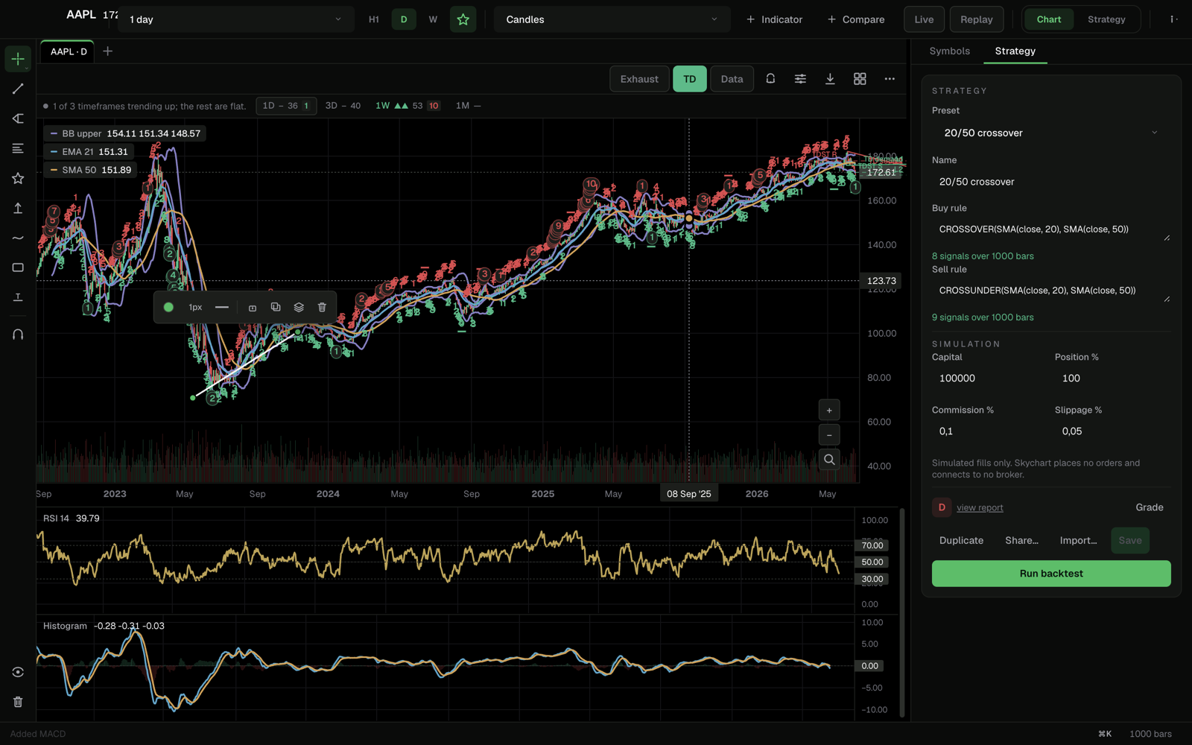Expand the 1W 53 timeframe chip
This screenshot has width=1192, height=745.
[408, 106]
